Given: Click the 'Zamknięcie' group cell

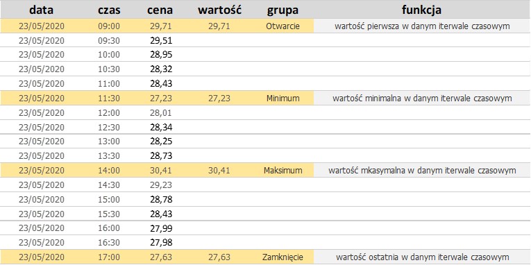Looking at the screenshot, I should (x=283, y=257).
